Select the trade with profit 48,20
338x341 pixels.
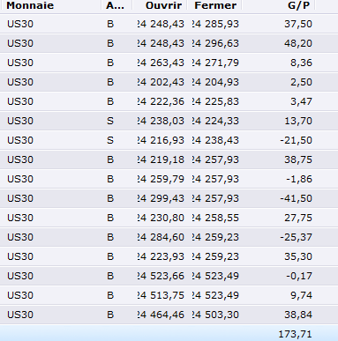pyautogui.click(x=169, y=43)
